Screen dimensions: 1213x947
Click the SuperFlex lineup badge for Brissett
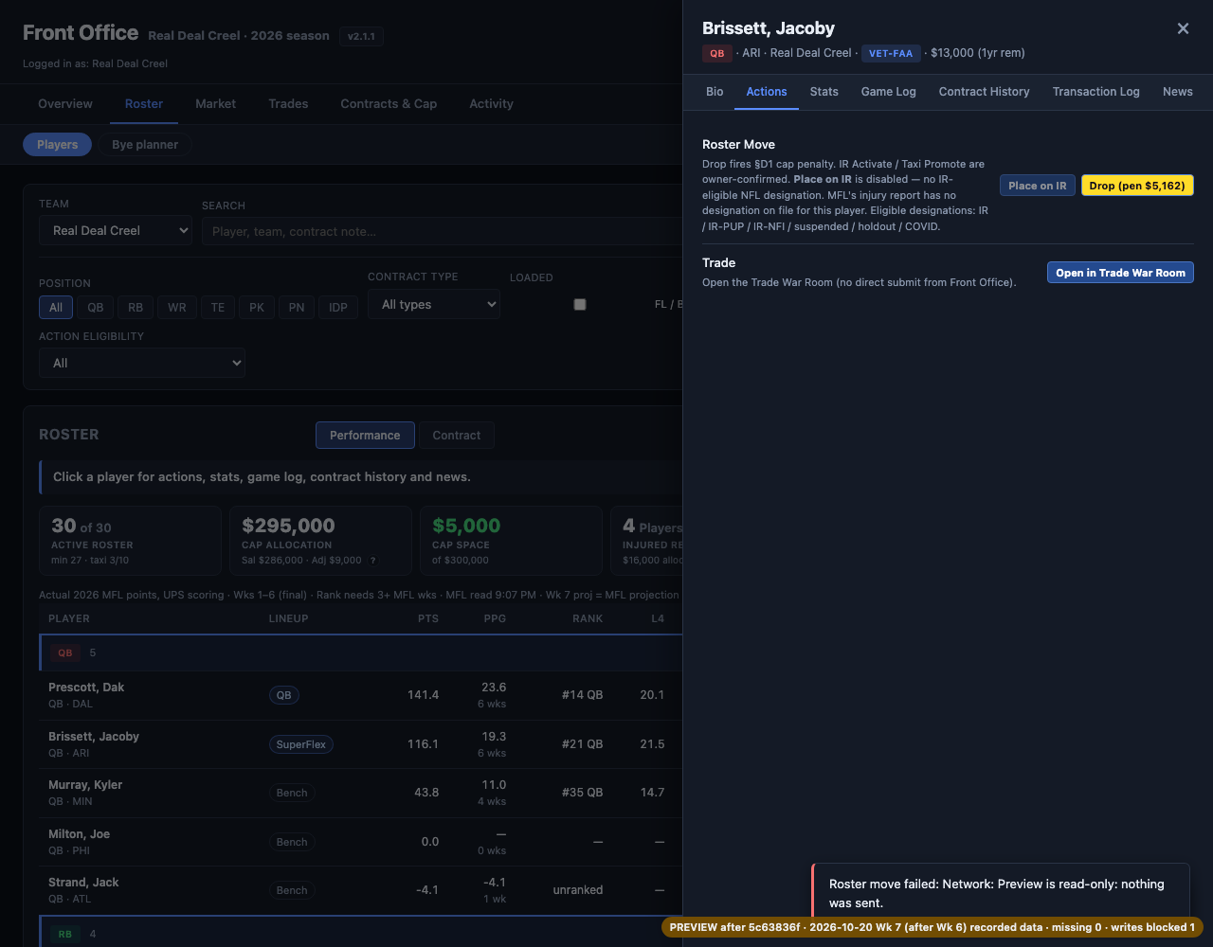[x=301, y=744]
